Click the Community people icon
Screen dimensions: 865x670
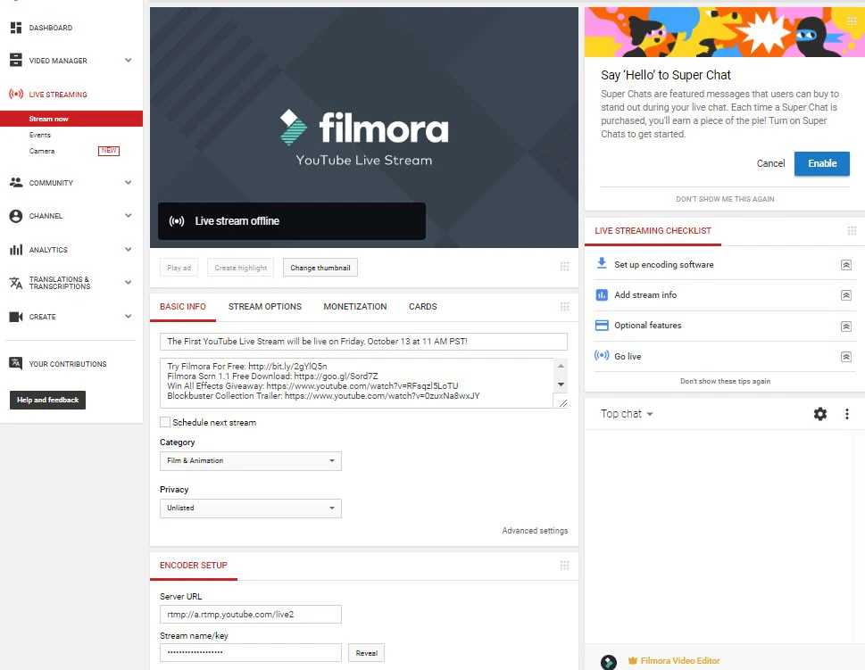click(16, 182)
